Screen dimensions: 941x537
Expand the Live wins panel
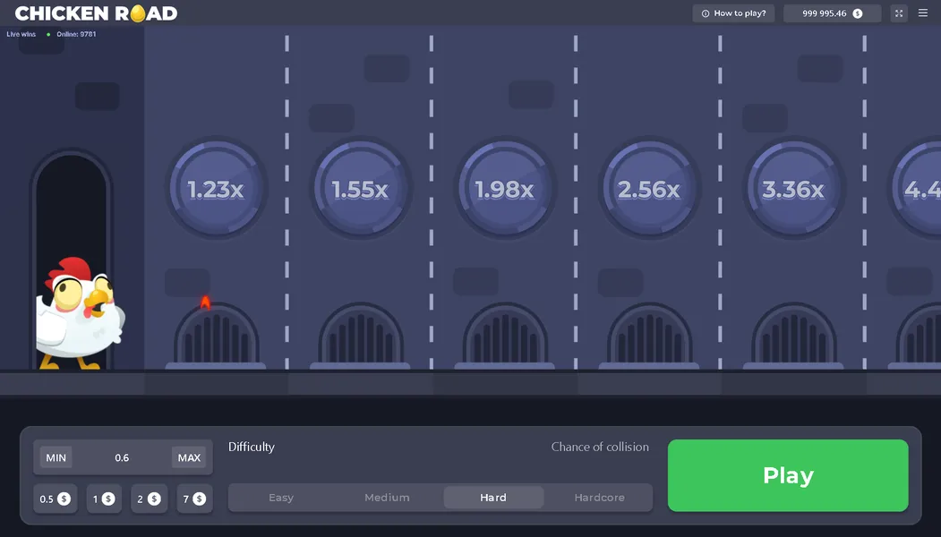[x=21, y=33]
